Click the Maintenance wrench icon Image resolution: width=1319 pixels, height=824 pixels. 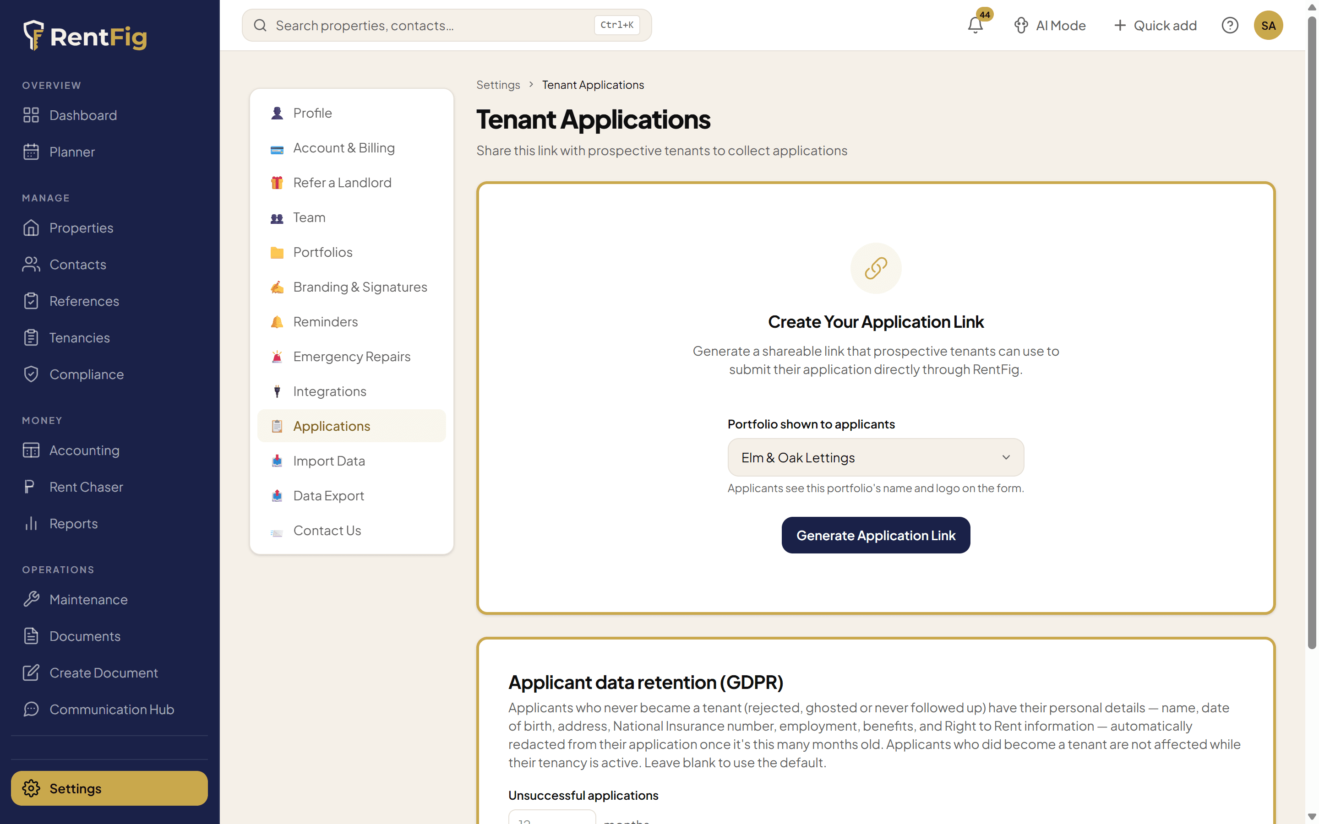(x=31, y=600)
